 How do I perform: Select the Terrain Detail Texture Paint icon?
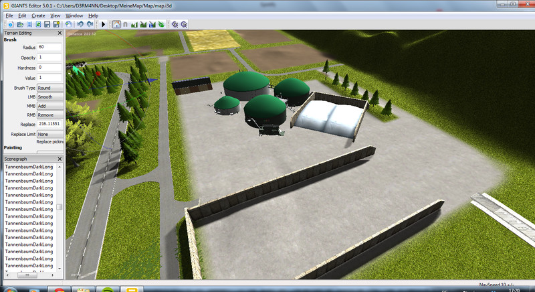[143, 24]
